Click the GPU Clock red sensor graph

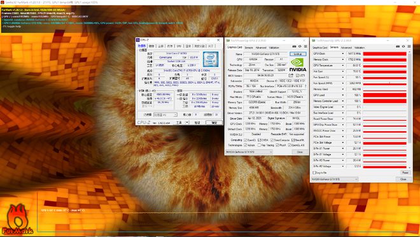384,54
